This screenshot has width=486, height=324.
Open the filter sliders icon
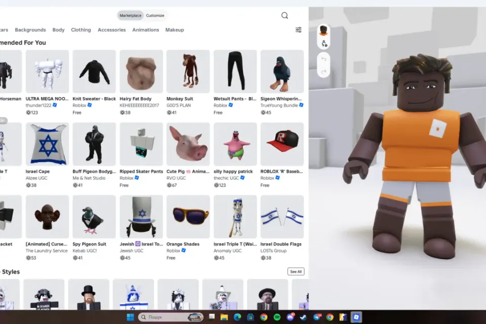coord(299,30)
